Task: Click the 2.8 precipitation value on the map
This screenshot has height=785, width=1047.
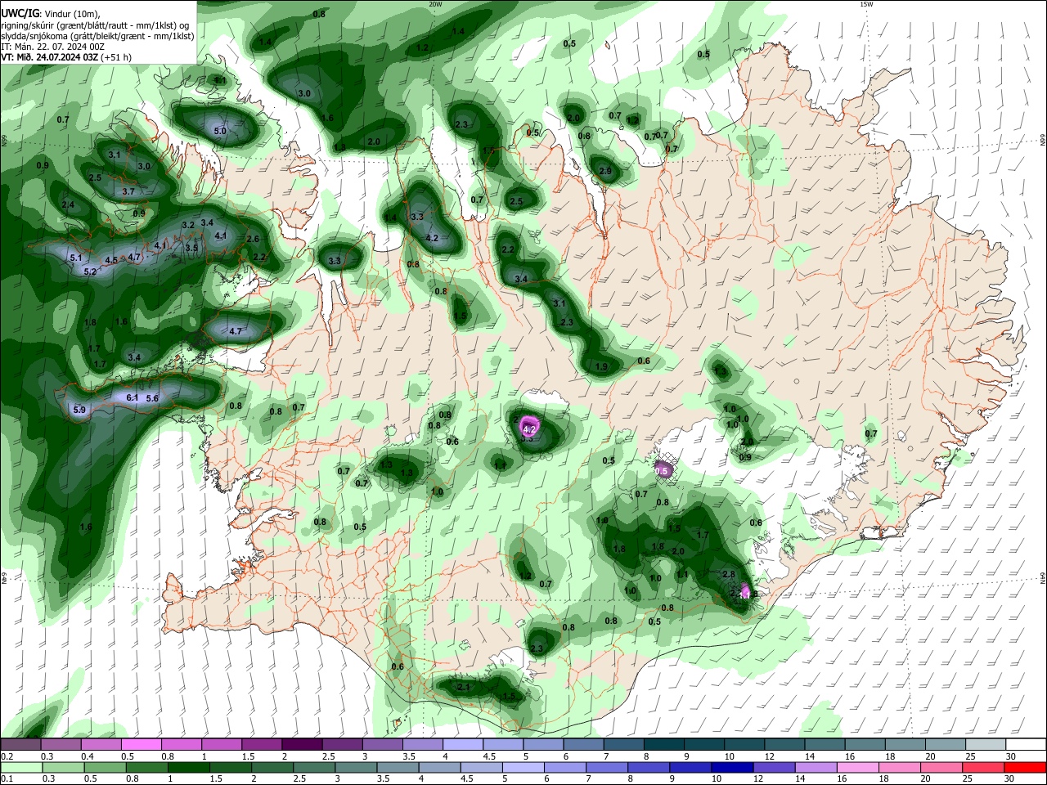Action: click(x=729, y=574)
